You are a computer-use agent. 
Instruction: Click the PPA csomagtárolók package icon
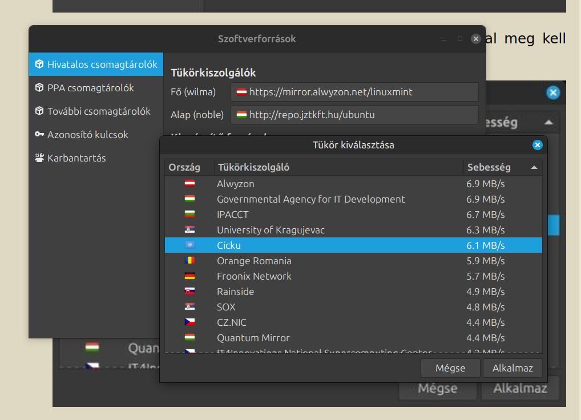[x=39, y=87]
